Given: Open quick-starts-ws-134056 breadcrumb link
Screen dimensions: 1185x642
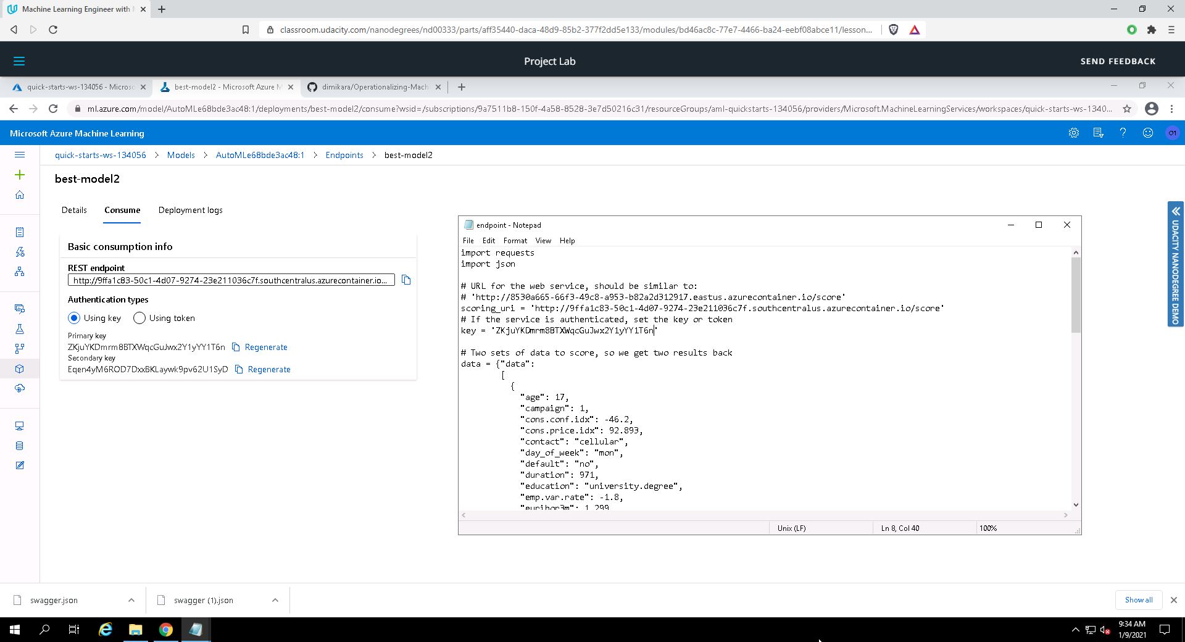Looking at the screenshot, I should (100, 155).
